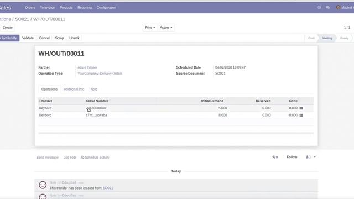
Task: Expand the Action dropdown
Action: [x=166, y=27]
